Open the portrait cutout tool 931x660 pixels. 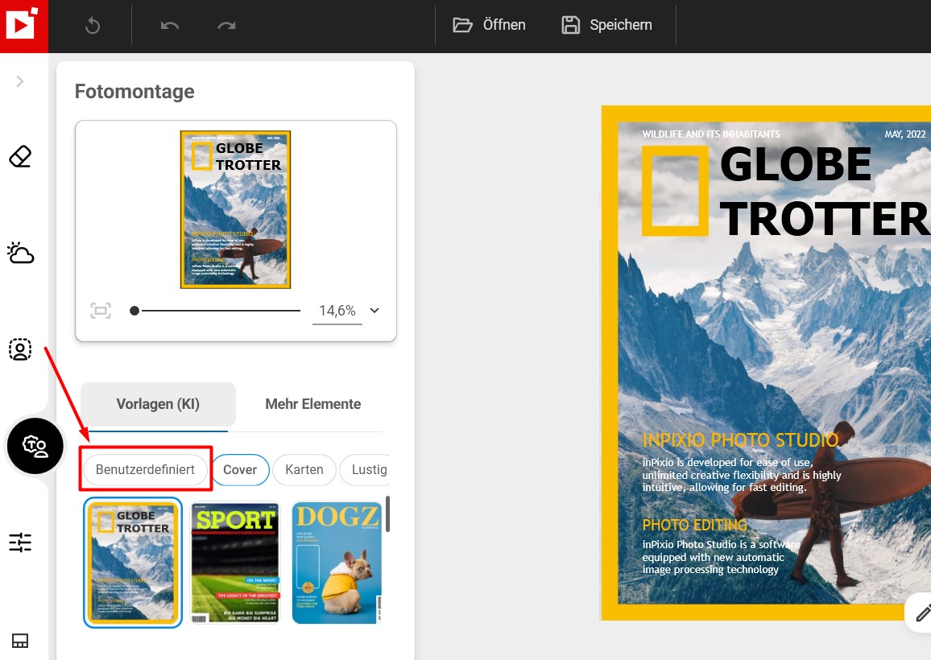click(x=20, y=349)
